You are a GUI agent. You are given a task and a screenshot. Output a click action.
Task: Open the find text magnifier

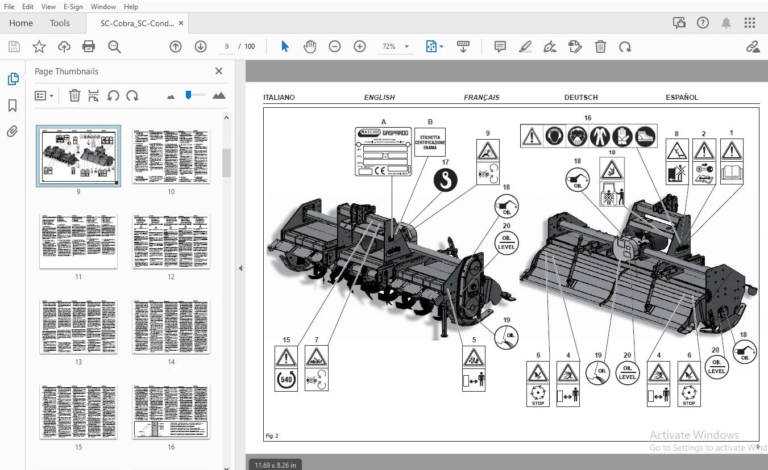click(114, 47)
